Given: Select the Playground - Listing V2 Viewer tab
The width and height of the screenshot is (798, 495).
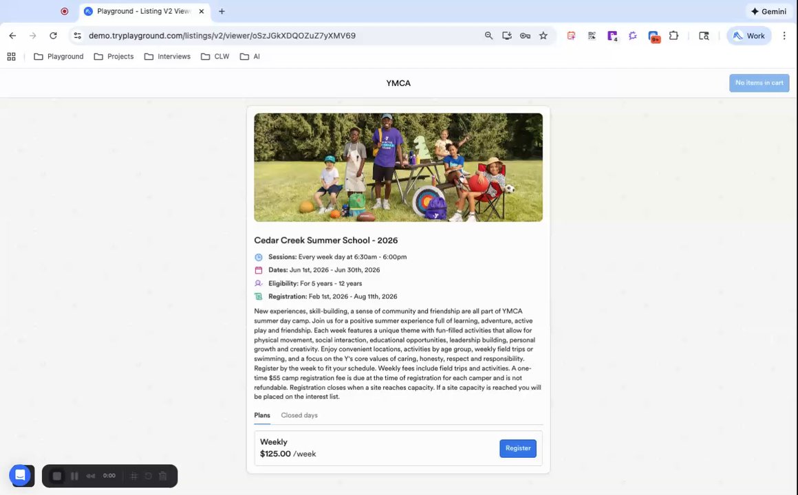Looking at the screenshot, I should (x=144, y=11).
